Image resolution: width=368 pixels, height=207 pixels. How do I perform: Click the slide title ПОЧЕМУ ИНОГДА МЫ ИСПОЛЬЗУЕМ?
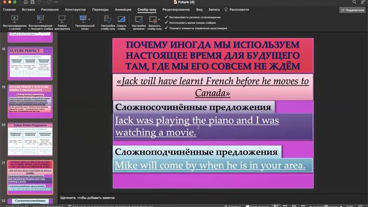click(213, 56)
